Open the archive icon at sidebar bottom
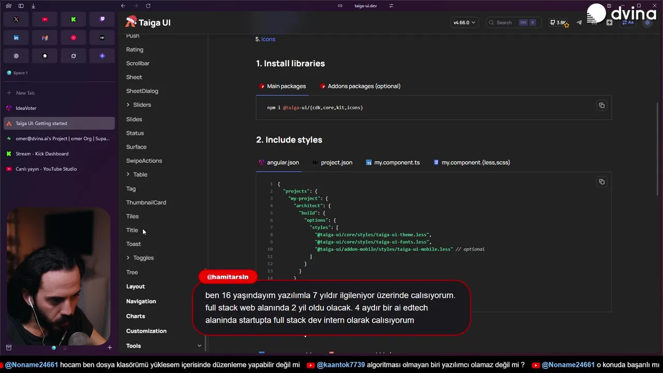Image resolution: width=663 pixels, height=373 pixels. 8,348
